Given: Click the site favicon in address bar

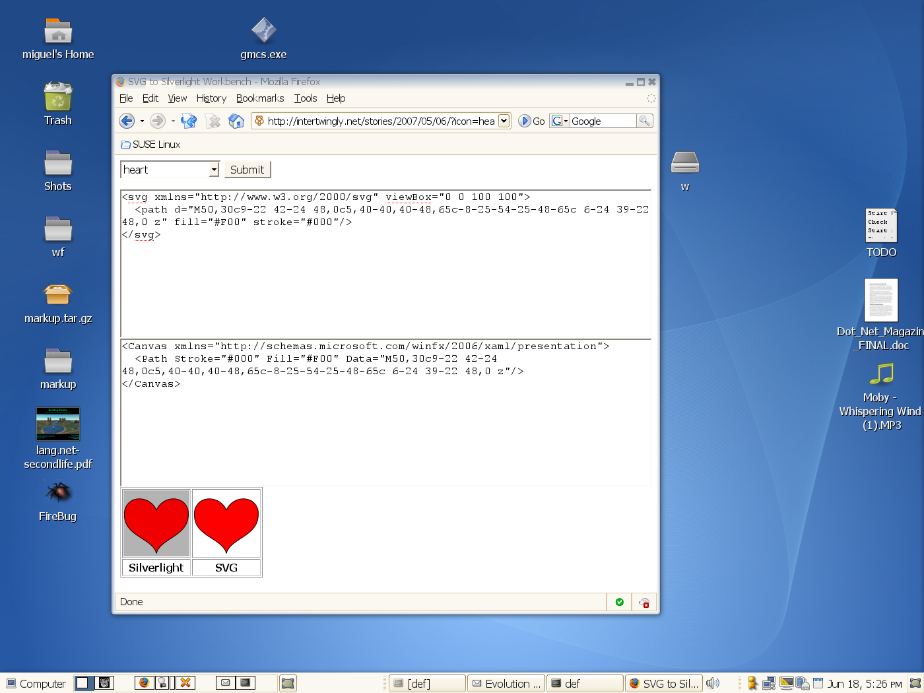Looking at the screenshot, I should [x=259, y=121].
